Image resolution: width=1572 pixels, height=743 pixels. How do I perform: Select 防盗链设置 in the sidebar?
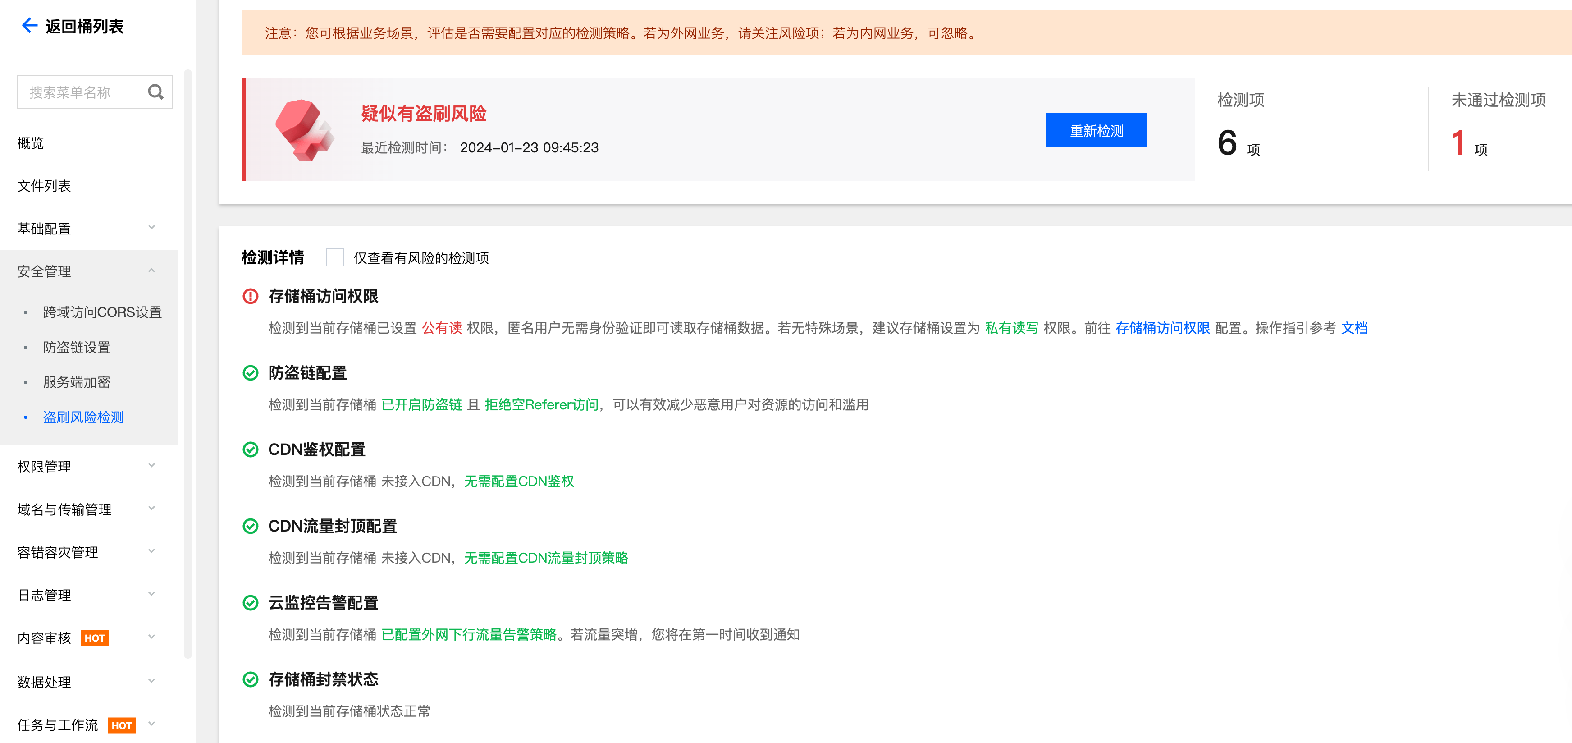[76, 348]
